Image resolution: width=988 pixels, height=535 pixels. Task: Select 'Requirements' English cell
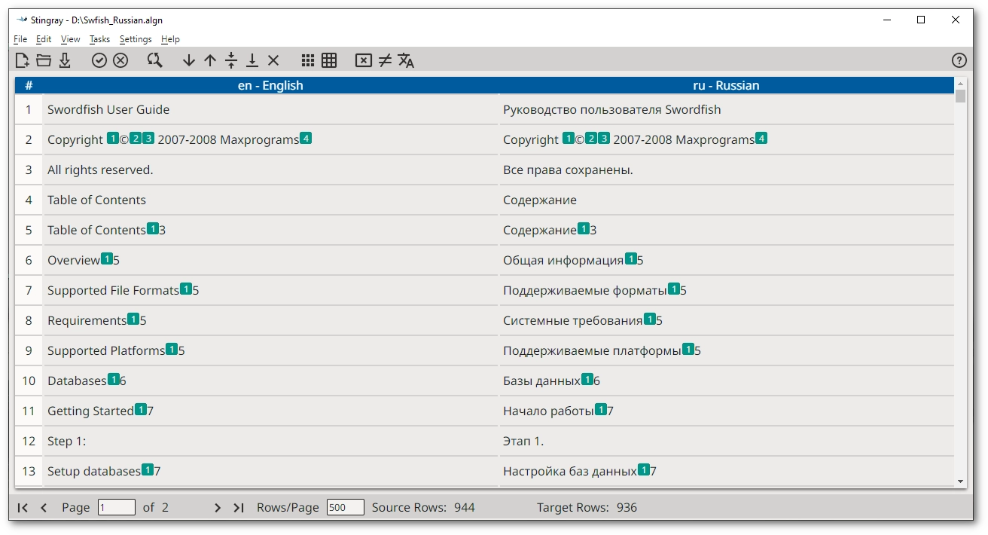pyautogui.click(x=270, y=320)
